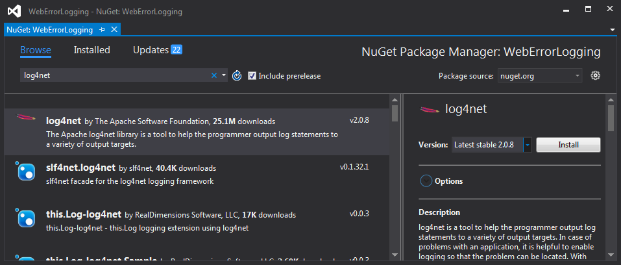Open the Package source dropdown
The height and width of the screenshot is (265, 621).
540,75
